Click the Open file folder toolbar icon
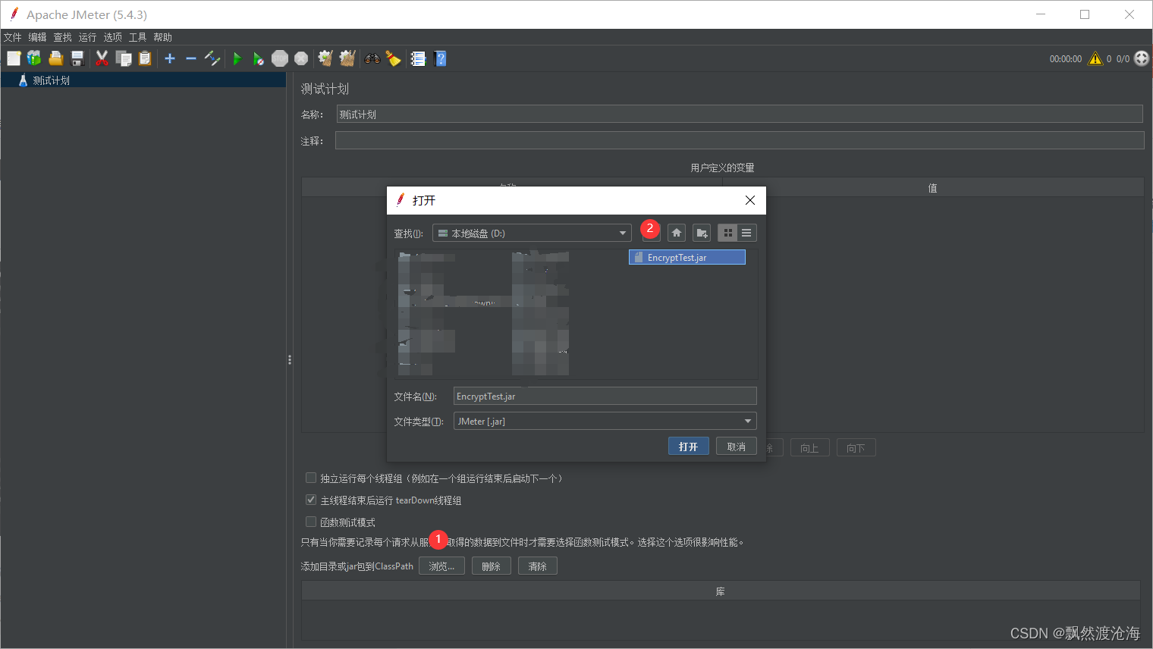 [x=55, y=58]
